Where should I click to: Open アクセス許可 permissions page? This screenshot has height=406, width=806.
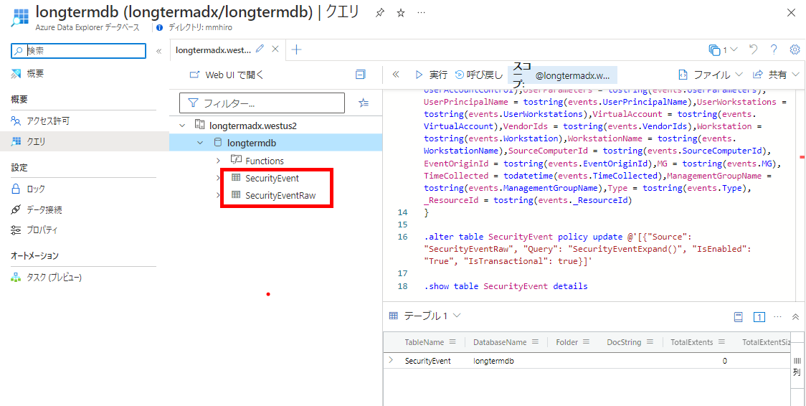coord(48,121)
